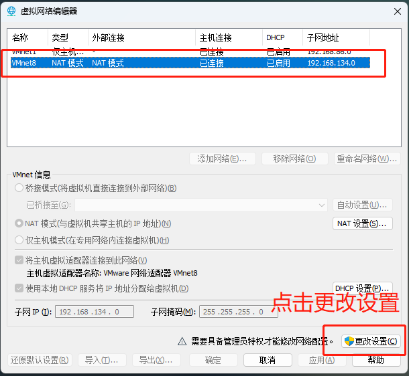Viewport: 409px width, 376px height.
Task: Click the DHCP column header
Action: tap(282, 37)
